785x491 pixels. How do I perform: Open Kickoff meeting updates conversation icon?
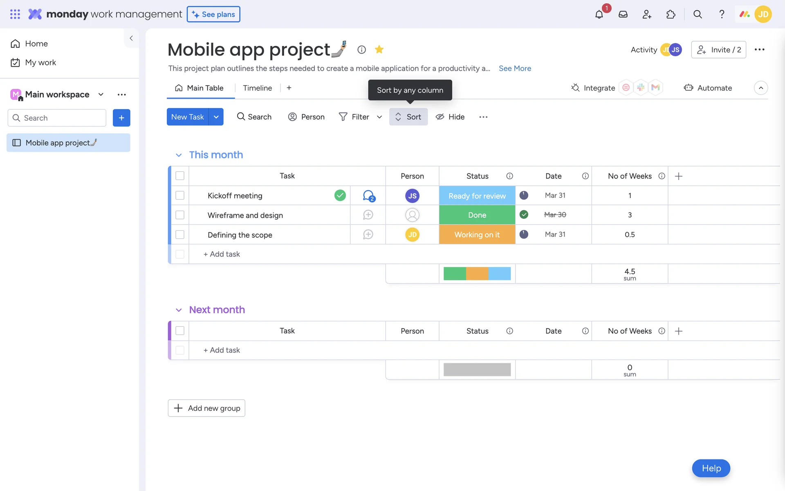[x=368, y=196]
